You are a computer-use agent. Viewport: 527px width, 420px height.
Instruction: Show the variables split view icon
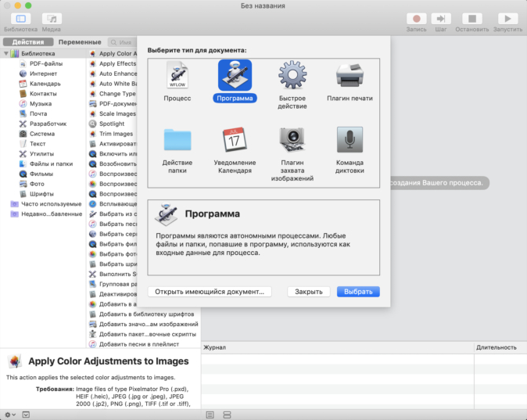pyautogui.click(x=228, y=415)
